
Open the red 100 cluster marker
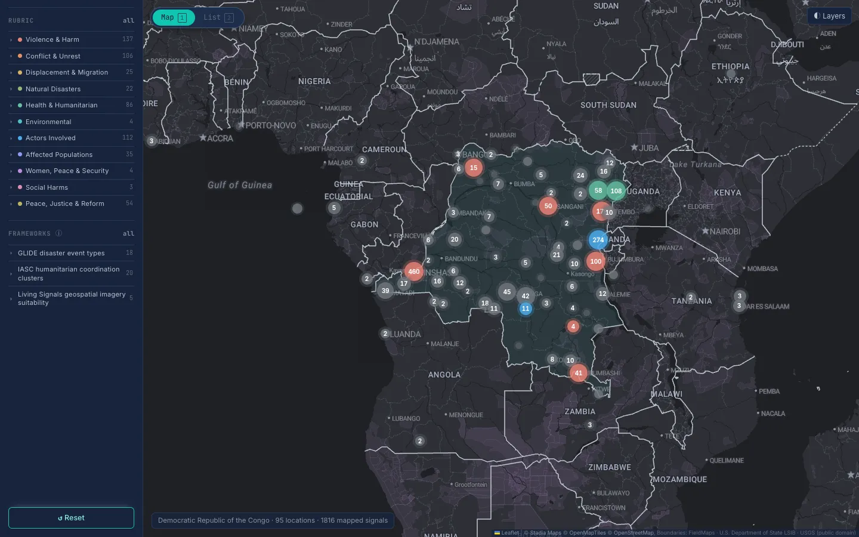click(x=596, y=261)
